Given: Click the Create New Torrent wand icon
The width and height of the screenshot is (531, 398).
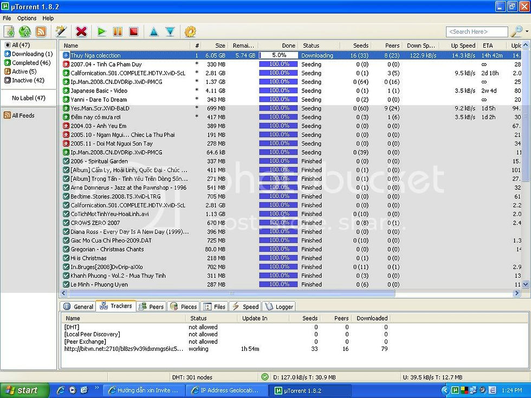Looking at the screenshot, I should coord(61,31).
